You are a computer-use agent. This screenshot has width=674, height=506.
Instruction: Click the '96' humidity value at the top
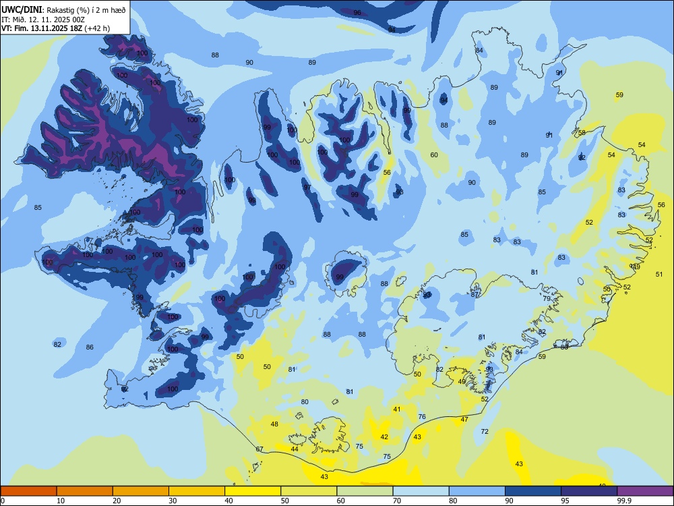point(357,12)
